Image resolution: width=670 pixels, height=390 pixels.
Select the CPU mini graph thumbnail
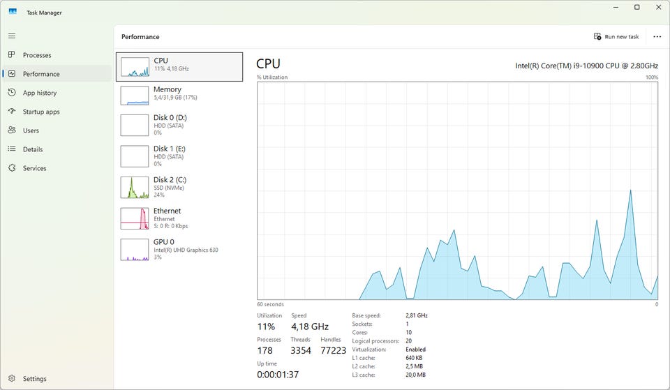tap(135, 67)
